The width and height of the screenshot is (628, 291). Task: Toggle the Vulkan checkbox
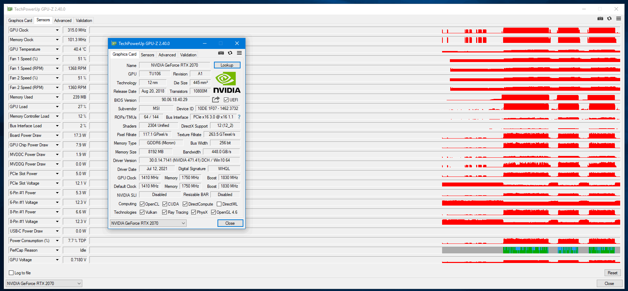click(142, 212)
